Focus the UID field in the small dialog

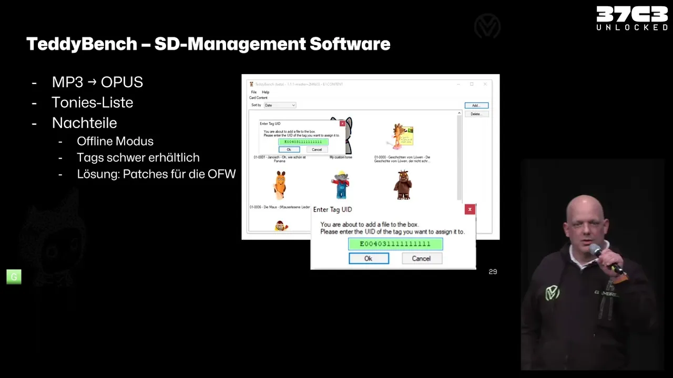click(x=303, y=142)
